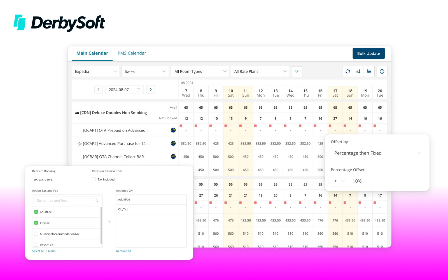Click Expedia icon on OCBAR rate row
This screenshot has width=448, height=280.
coord(173,157)
